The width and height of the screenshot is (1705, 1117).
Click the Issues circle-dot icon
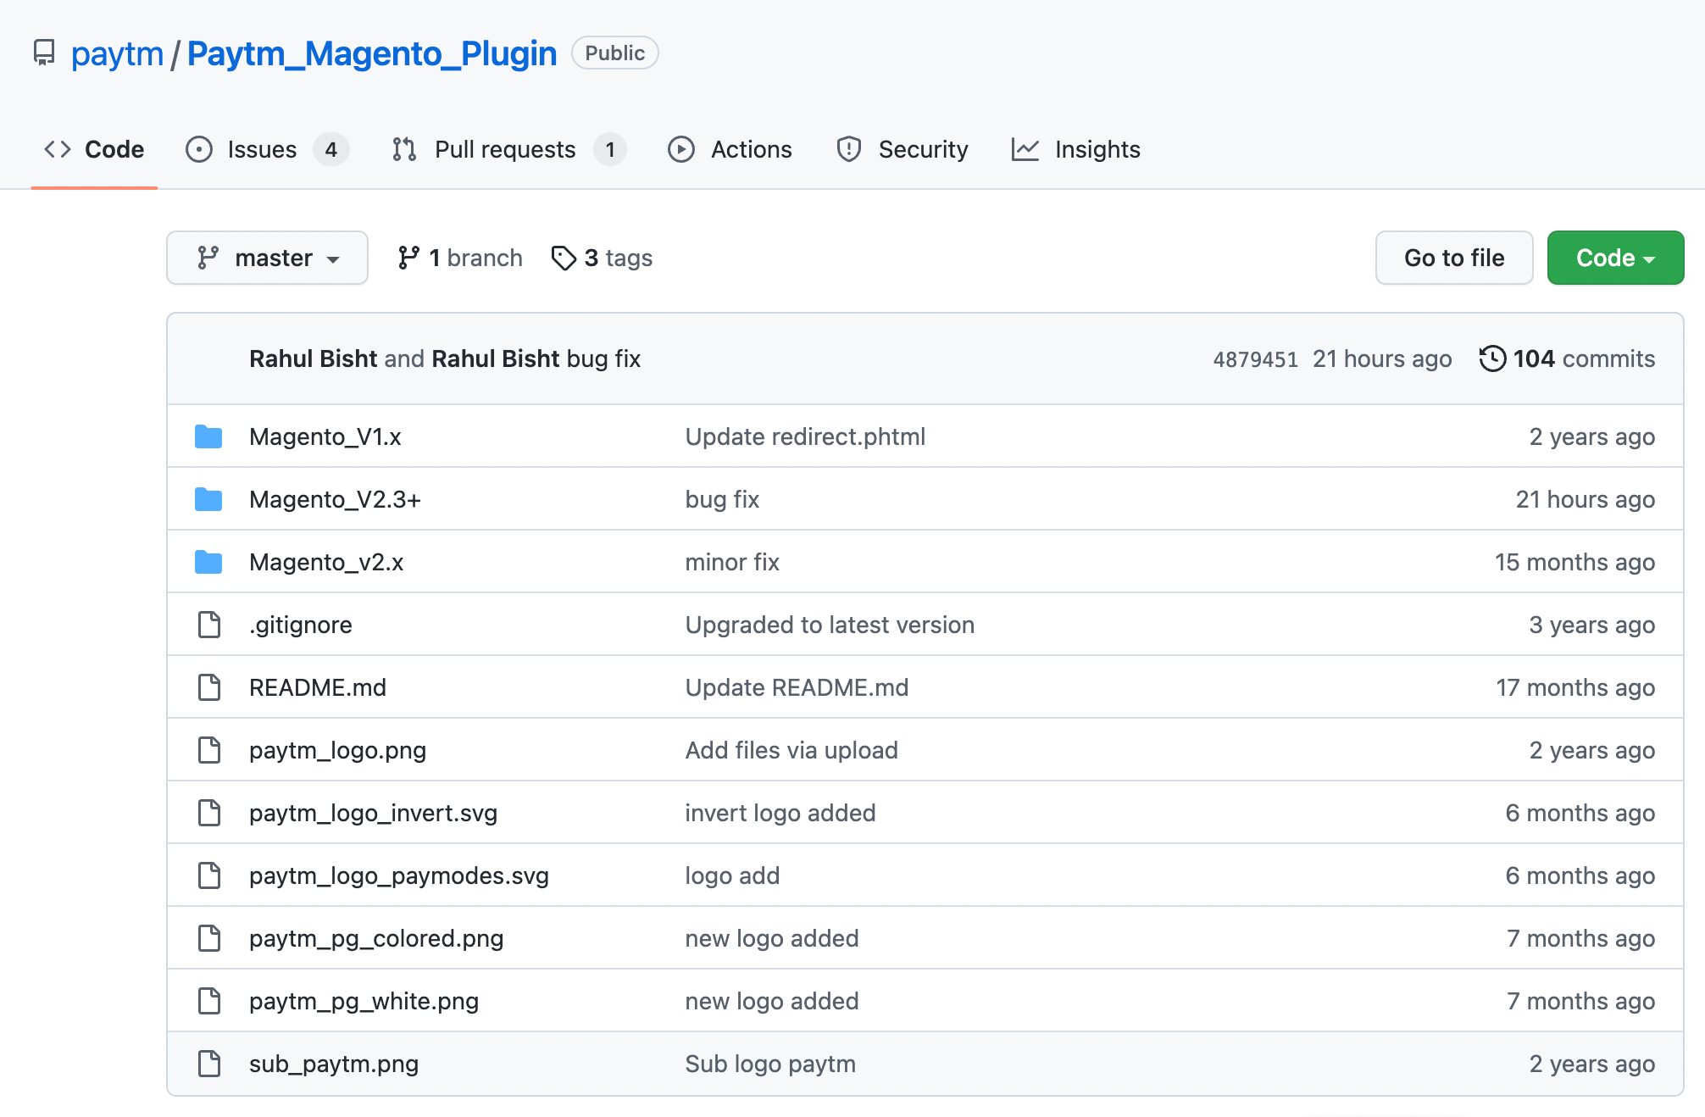[x=199, y=149]
